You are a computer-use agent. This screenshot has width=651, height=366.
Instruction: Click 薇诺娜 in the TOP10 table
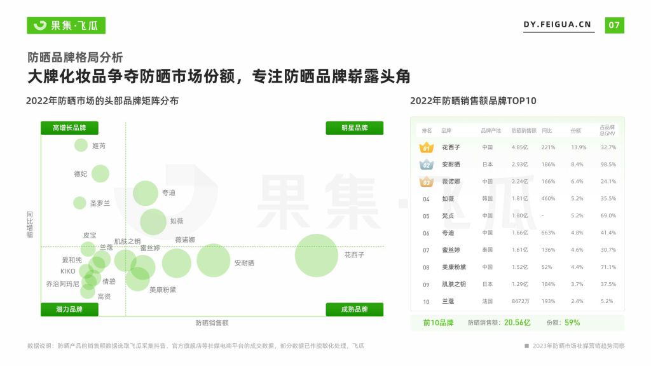451,181
